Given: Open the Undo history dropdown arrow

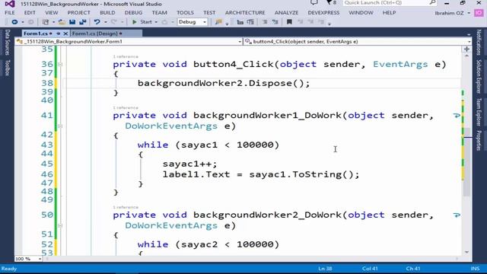Looking at the screenshot, I should click(106, 22).
